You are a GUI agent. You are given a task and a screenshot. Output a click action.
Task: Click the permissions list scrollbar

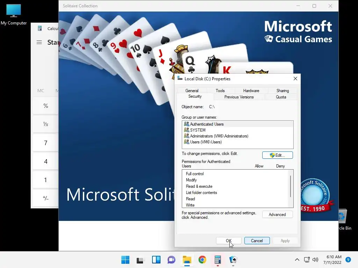(291, 186)
